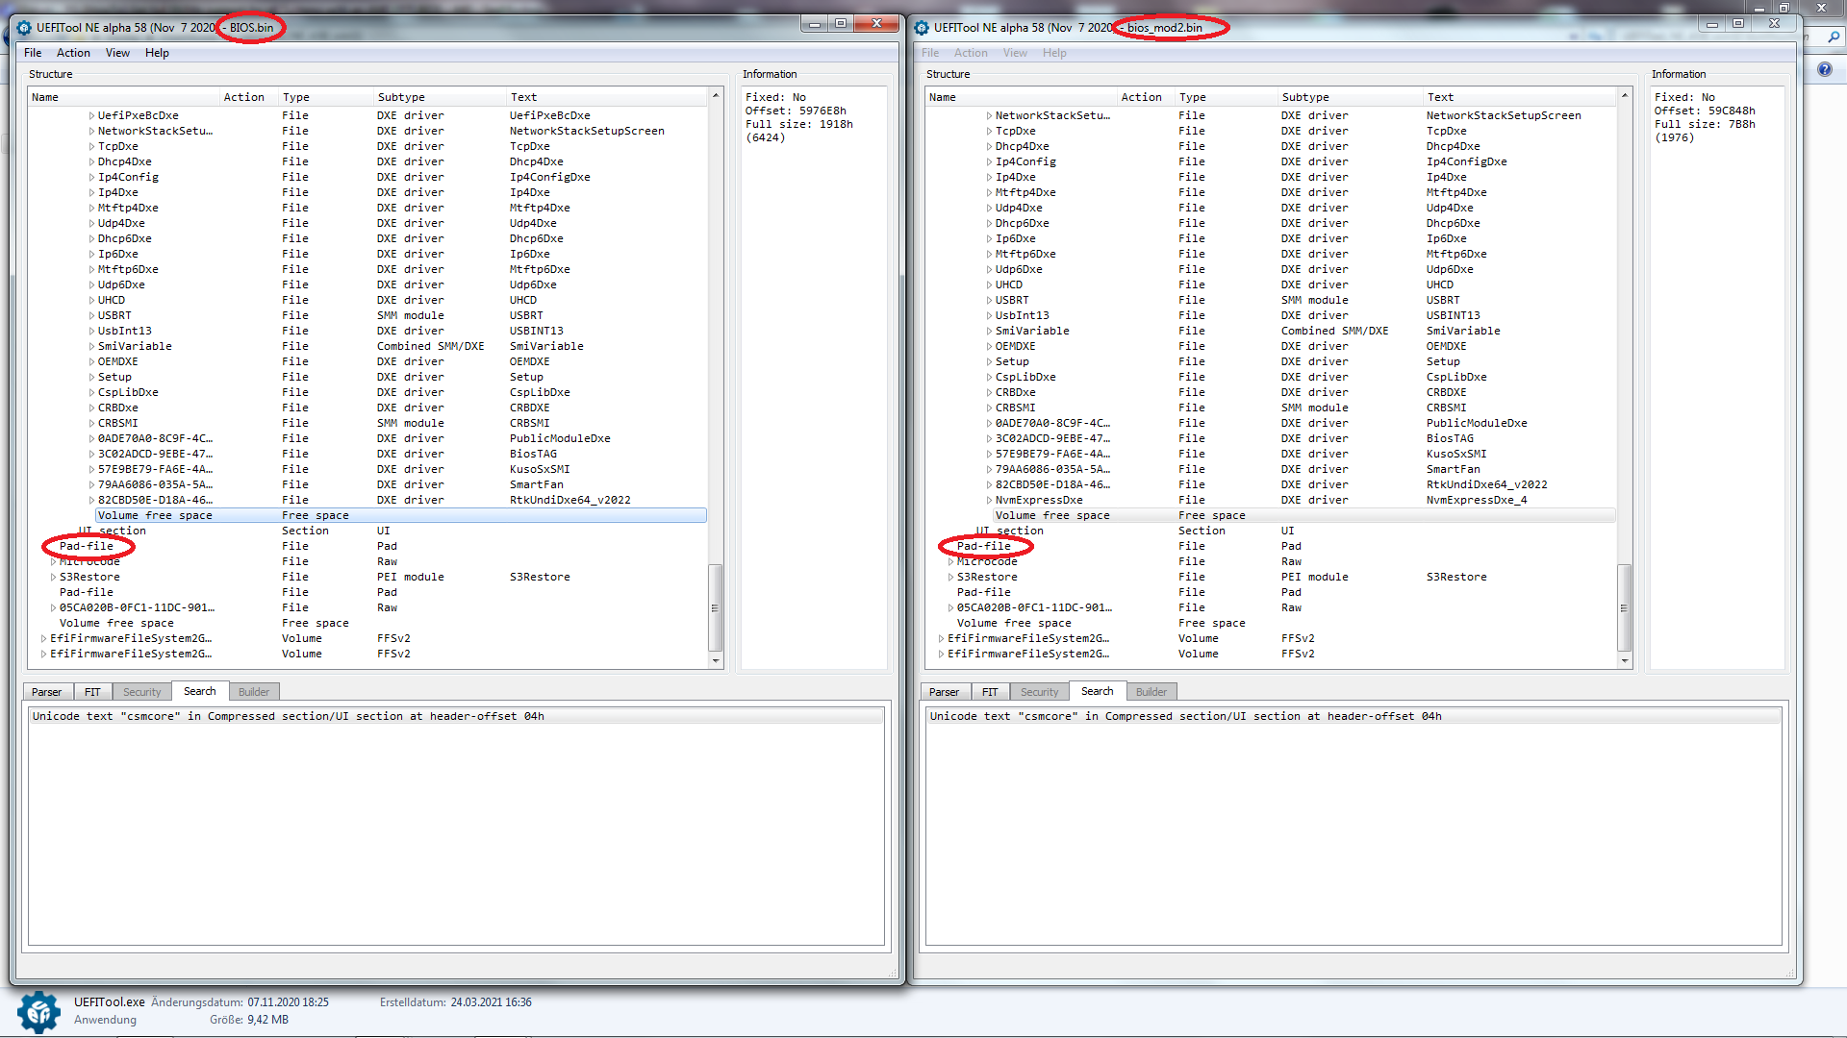
Task: Expand NvmExpressDxe node in bios_mod2.bin tree
Action: (990, 500)
